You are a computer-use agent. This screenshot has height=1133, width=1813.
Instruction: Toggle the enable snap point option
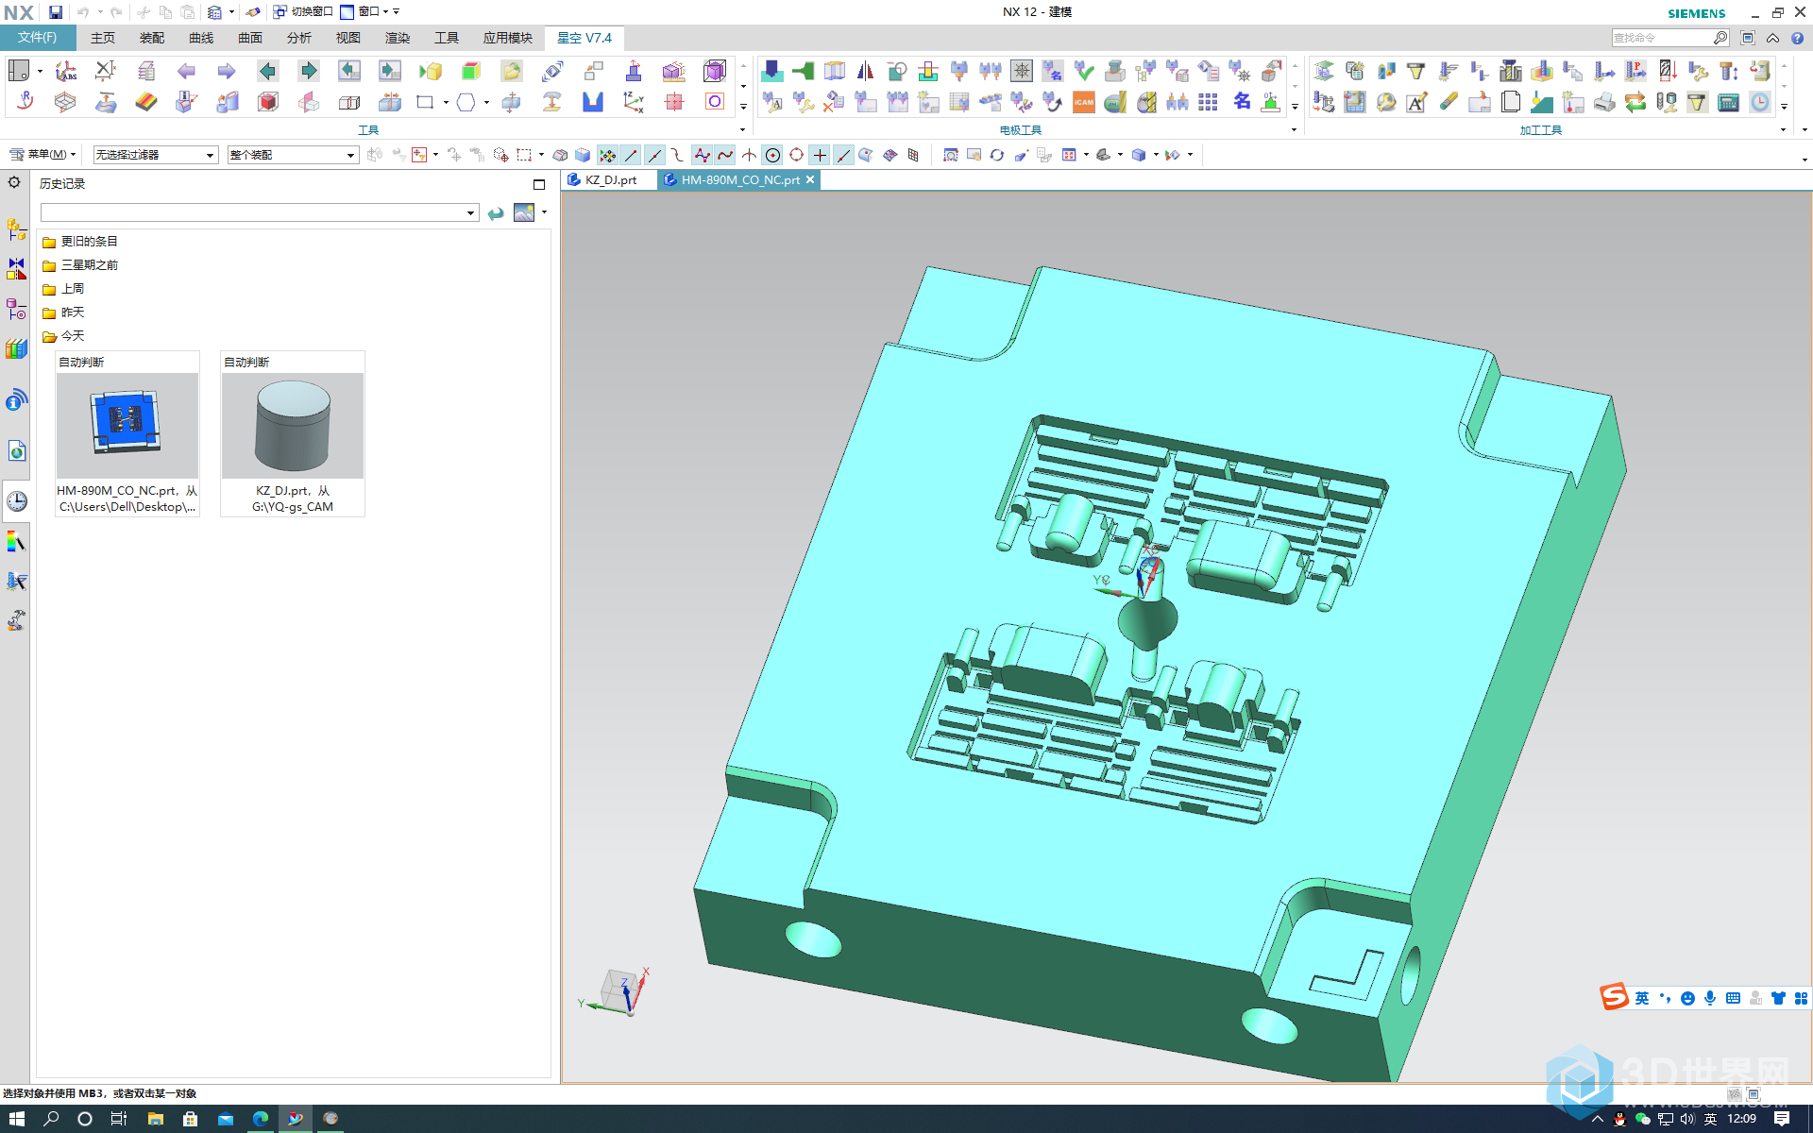coord(607,155)
